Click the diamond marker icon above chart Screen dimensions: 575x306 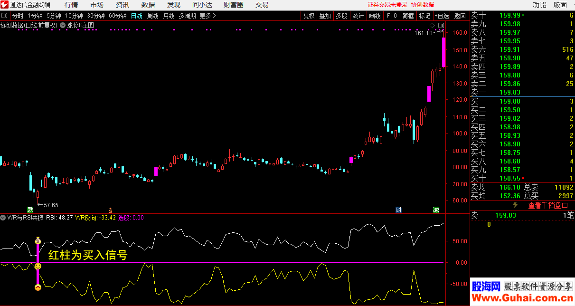click(432, 25)
